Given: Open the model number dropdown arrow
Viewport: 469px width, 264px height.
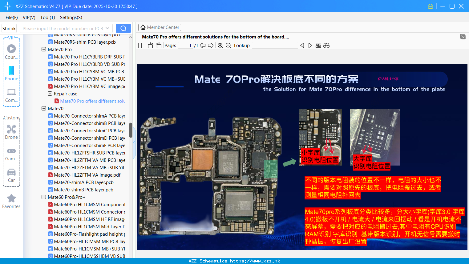Looking at the screenshot, I should tap(107, 28).
